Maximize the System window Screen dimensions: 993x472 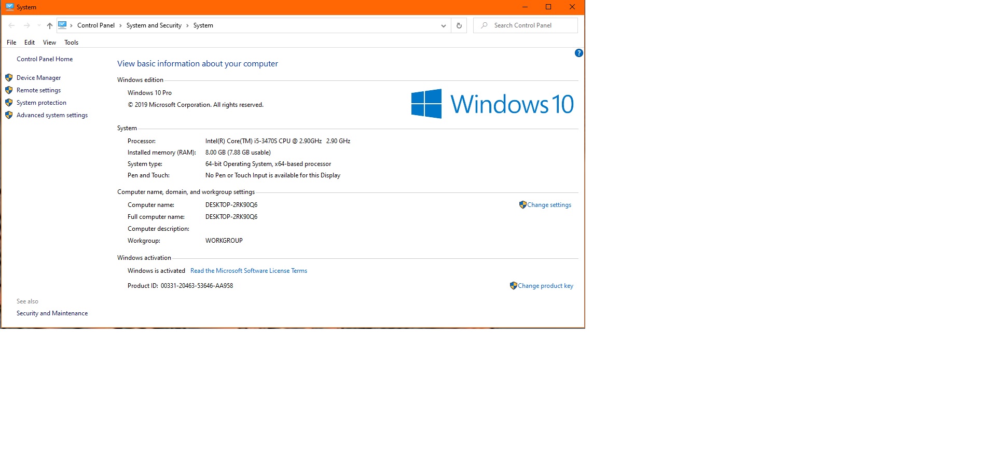548,7
